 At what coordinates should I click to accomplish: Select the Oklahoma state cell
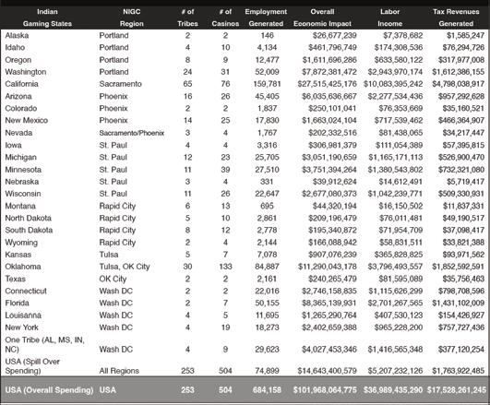pos(23,267)
